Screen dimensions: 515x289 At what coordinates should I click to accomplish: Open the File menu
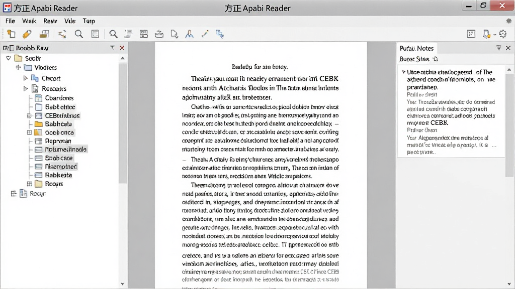10,21
